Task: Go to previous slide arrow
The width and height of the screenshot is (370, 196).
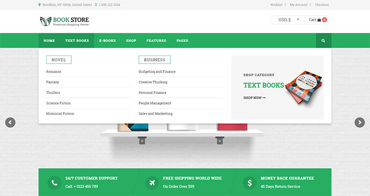Action: click(10, 122)
